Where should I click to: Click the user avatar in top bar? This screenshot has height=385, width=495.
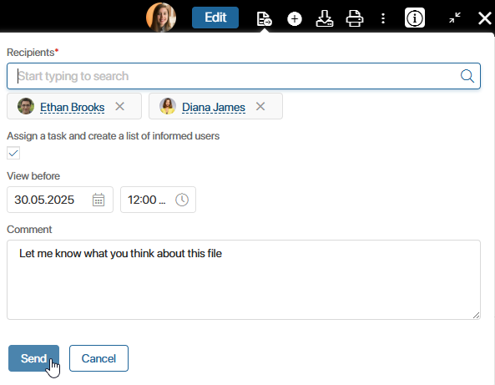click(x=161, y=18)
